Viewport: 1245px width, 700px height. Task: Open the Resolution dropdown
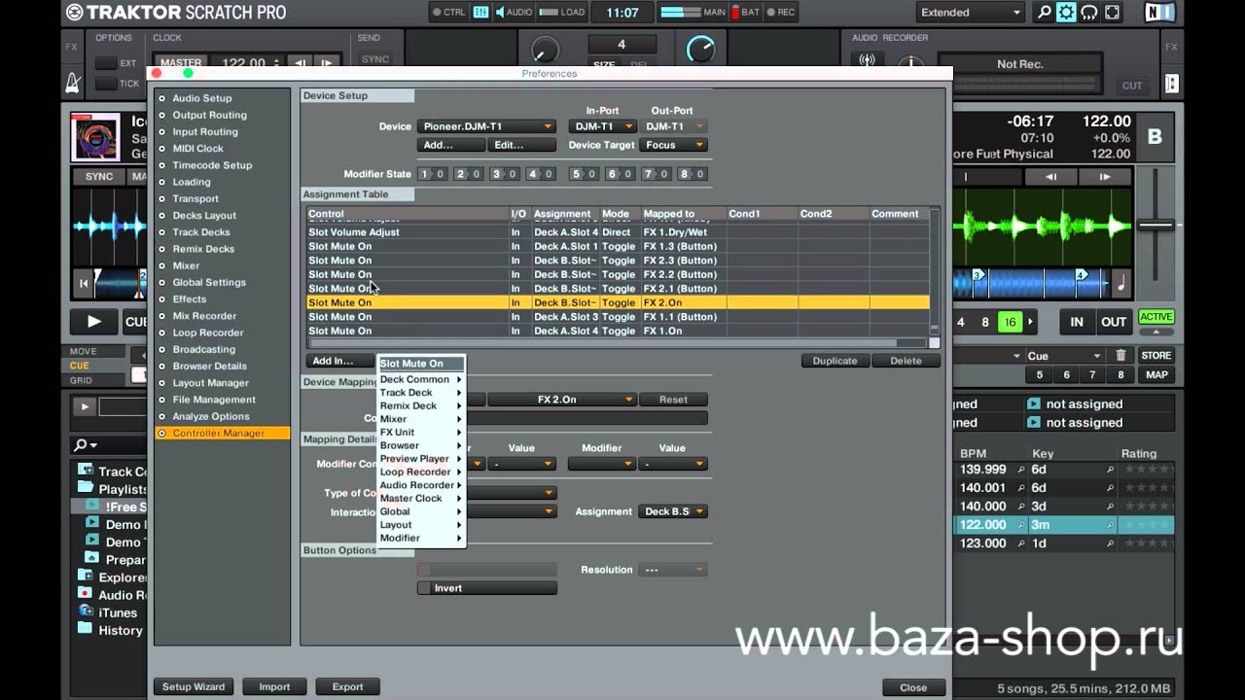[x=674, y=570]
